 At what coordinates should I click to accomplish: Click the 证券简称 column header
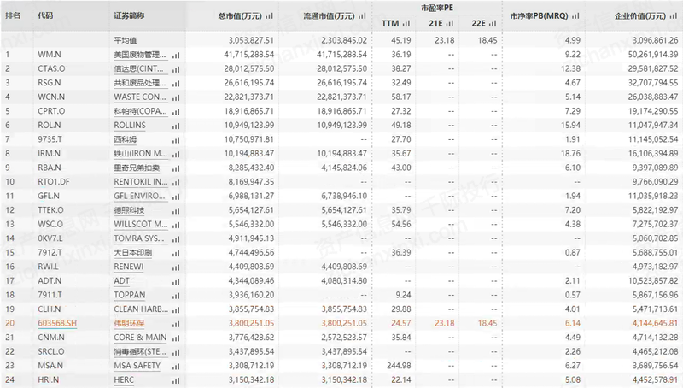[129, 15]
